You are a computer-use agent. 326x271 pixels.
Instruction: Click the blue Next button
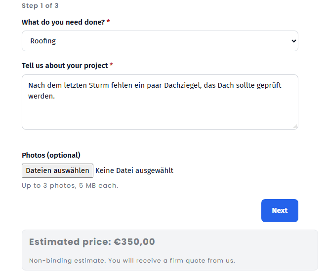click(x=280, y=210)
